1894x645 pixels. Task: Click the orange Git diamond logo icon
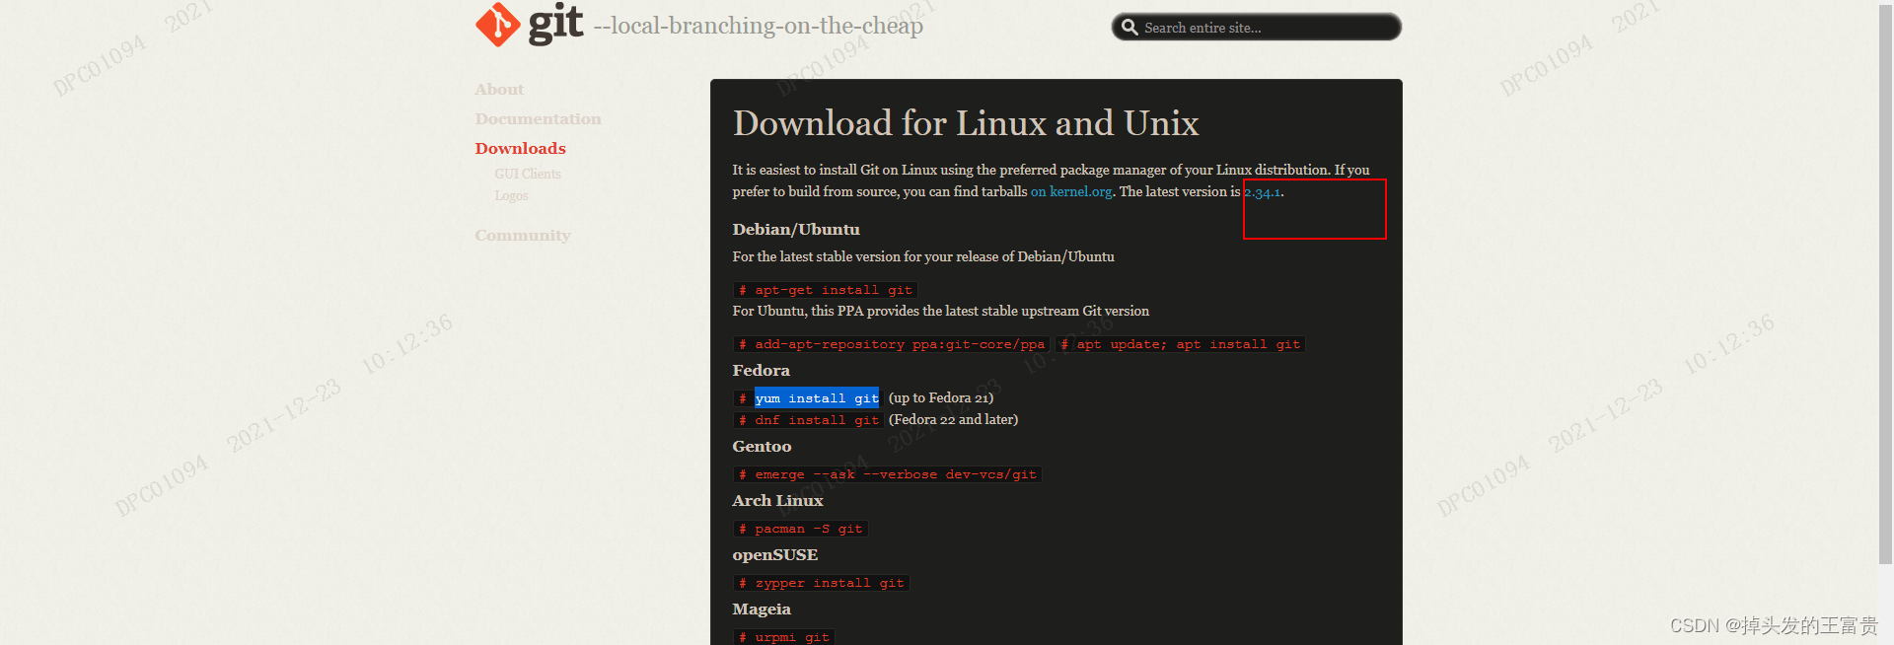[498, 25]
